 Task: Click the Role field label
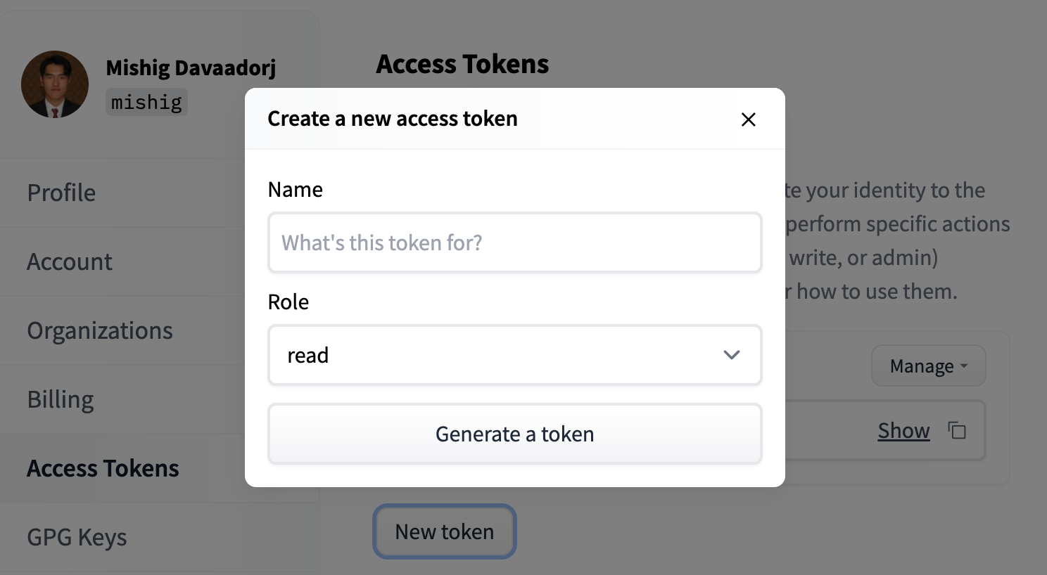[288, 302]
